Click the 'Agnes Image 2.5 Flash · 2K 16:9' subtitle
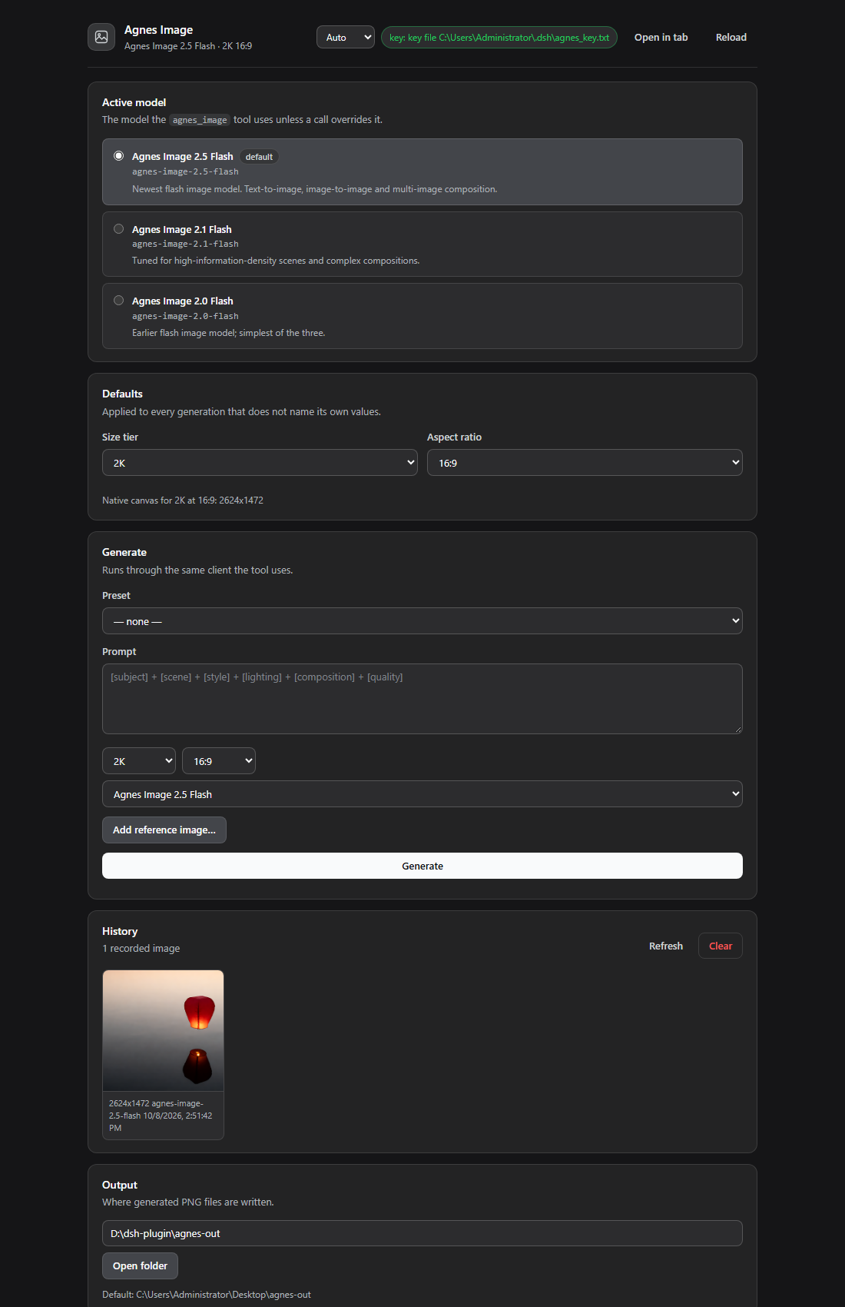This screenshot has width=845, height=1307. 188,46
